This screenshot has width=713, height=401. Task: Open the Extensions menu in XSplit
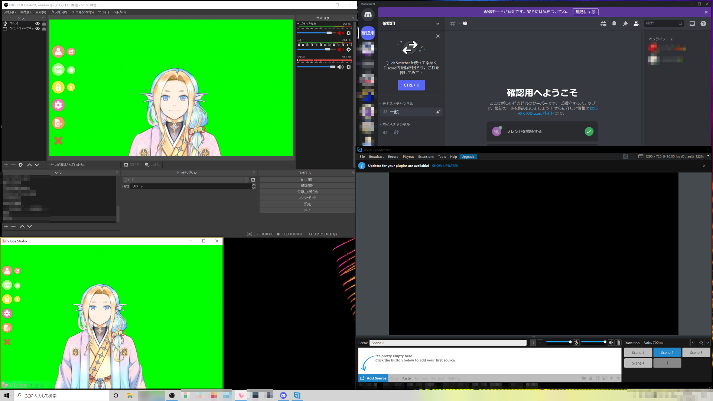(x=426, y=157)
